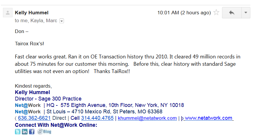Viewport: 253px width, 137px height.
Task: Open the Facebook icon in signature
Action: 32,131
